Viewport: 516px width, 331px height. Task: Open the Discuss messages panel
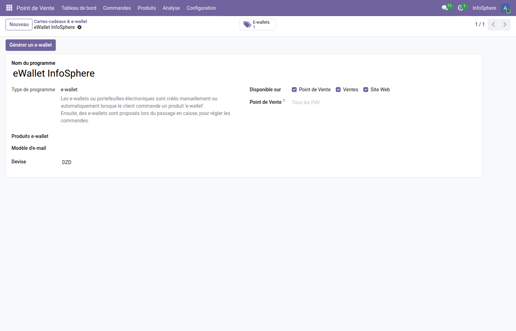click(445, 8)
